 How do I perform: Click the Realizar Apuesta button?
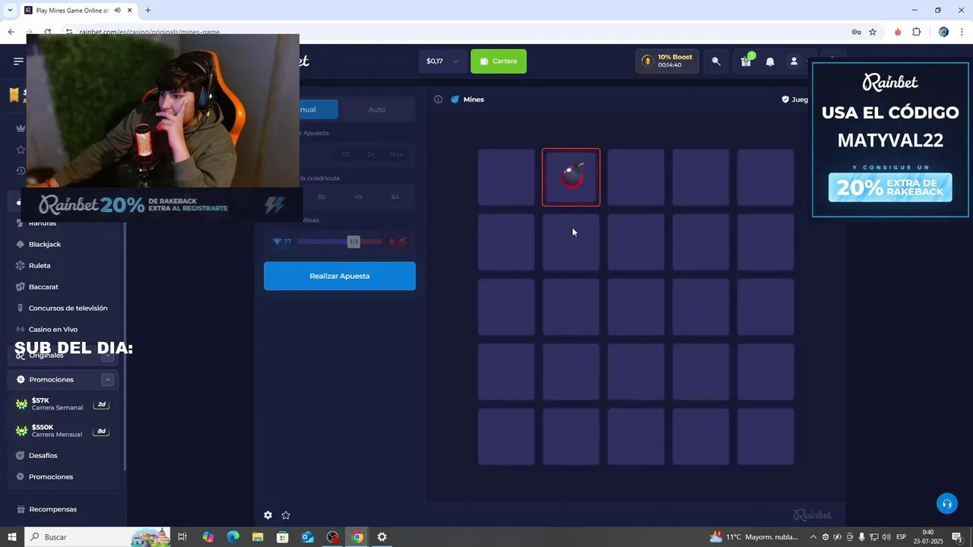point(340,276)
